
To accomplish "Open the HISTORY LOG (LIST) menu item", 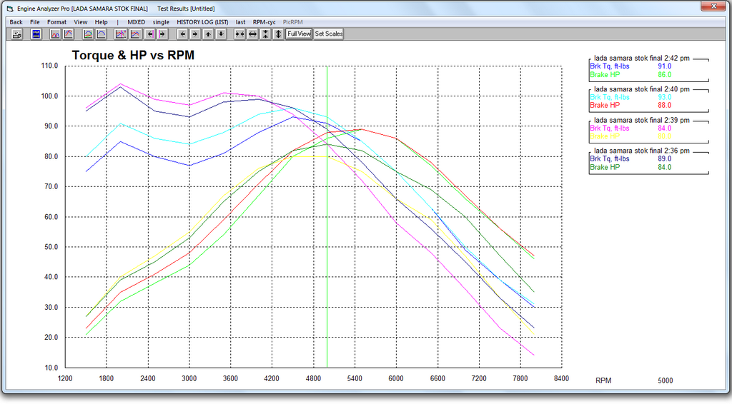I will click(x=202, y=22).
